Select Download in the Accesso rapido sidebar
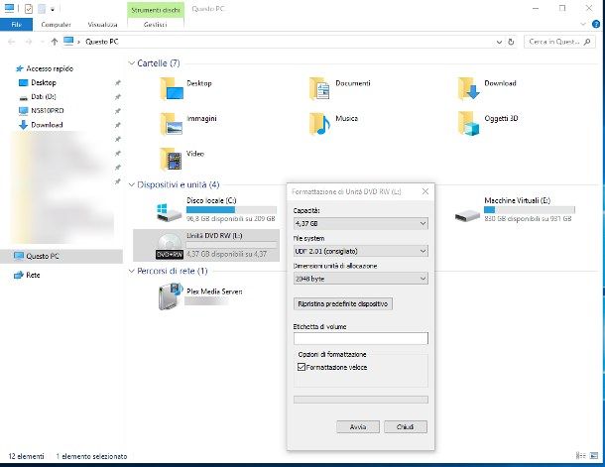Screen dimensions: 605x467 click(47, 125)
